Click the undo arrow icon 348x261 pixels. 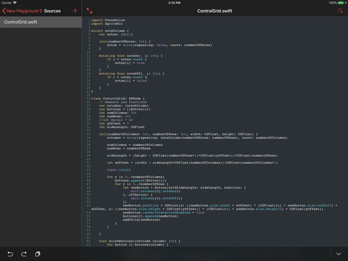(x=10, y=254)
